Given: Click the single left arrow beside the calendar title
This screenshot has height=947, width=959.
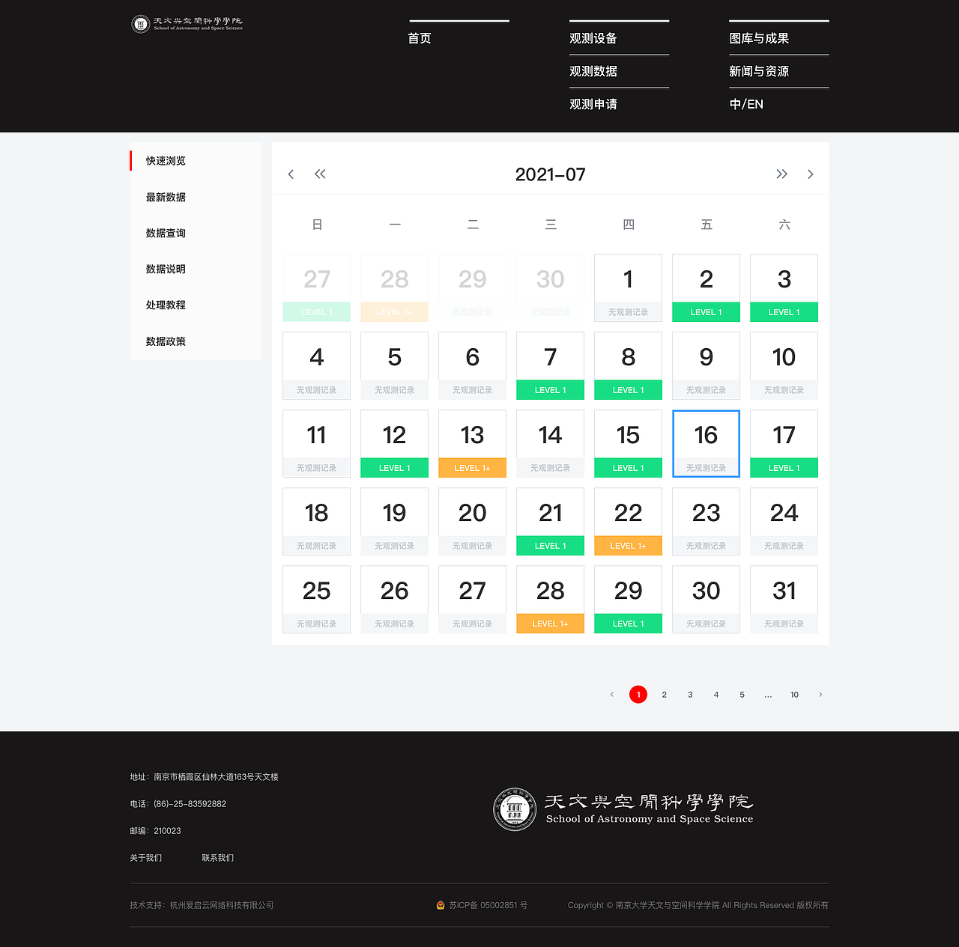Looking at the screenshot, I should (291, 174).
